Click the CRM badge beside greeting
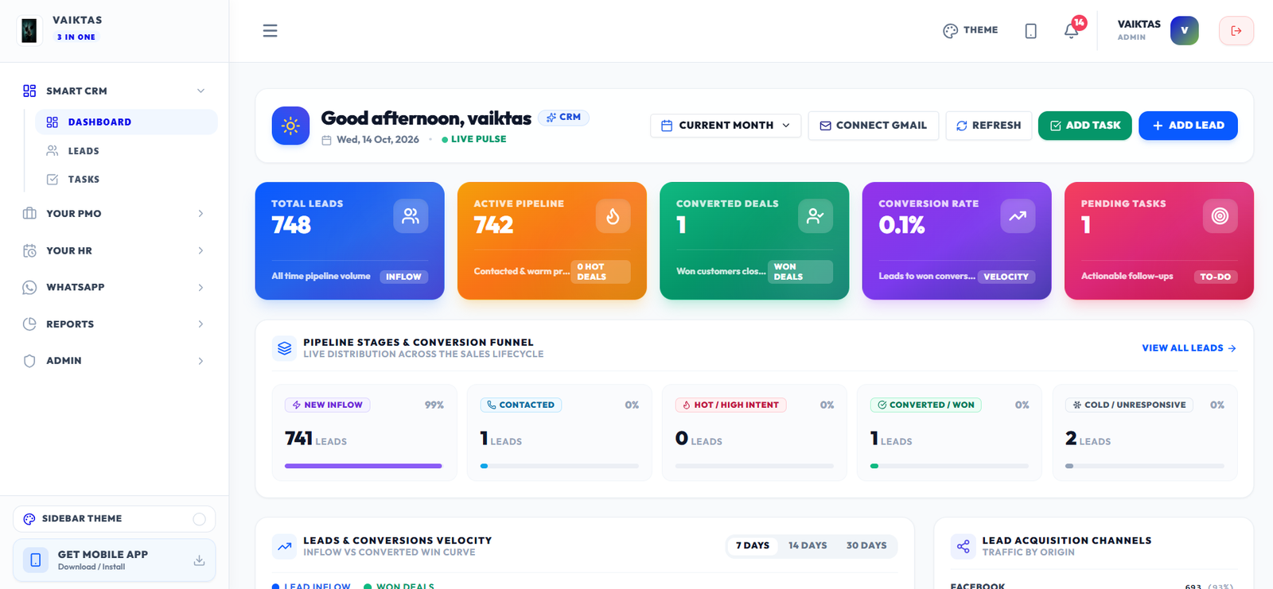 (x=563, y=117)
